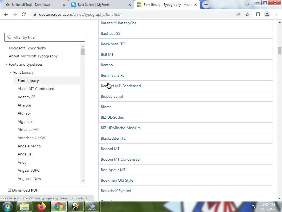
Task: Open the Chrome three-dot menu
Action: 276,14
